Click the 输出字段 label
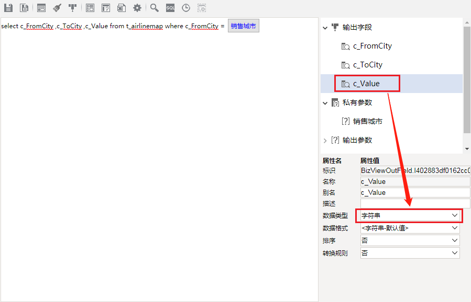 357,27
